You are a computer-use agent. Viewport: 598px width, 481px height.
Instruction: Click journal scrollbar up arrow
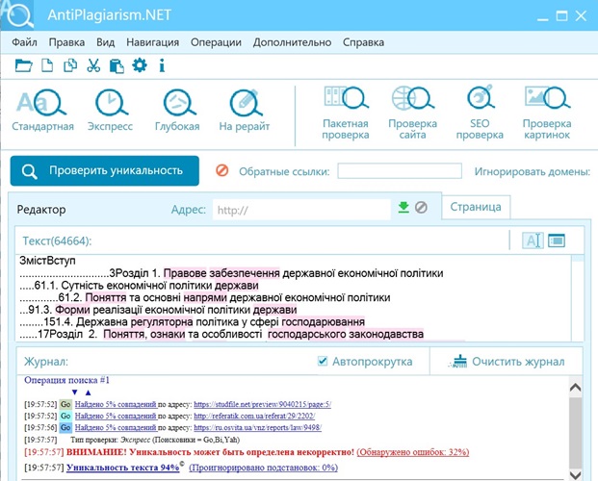pos(575,388)
